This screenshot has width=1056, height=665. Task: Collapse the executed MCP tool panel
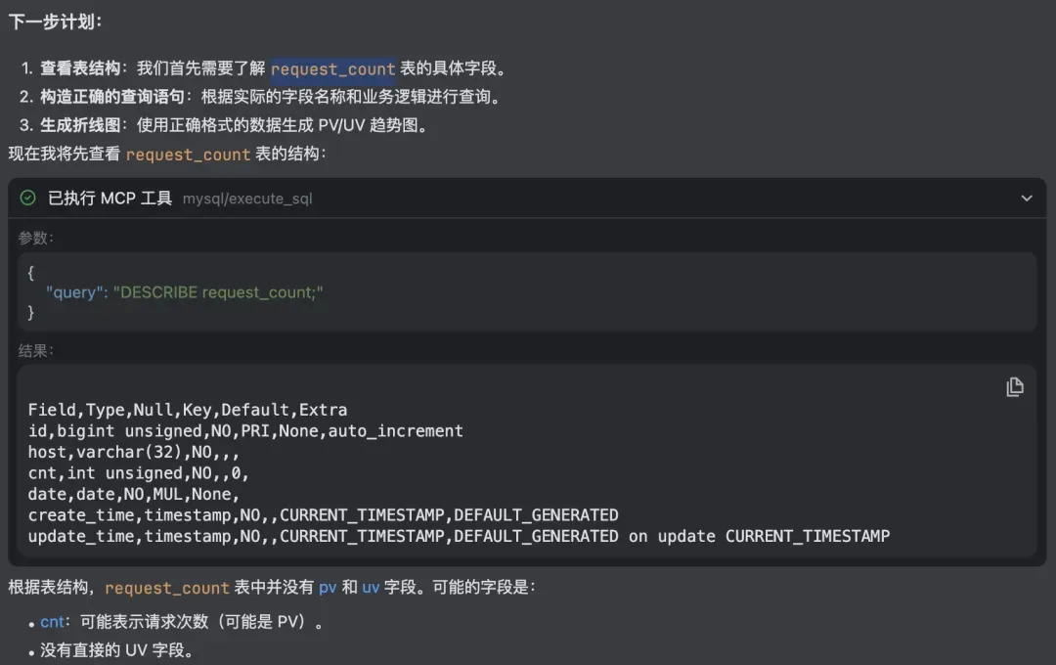[1027, 199]
